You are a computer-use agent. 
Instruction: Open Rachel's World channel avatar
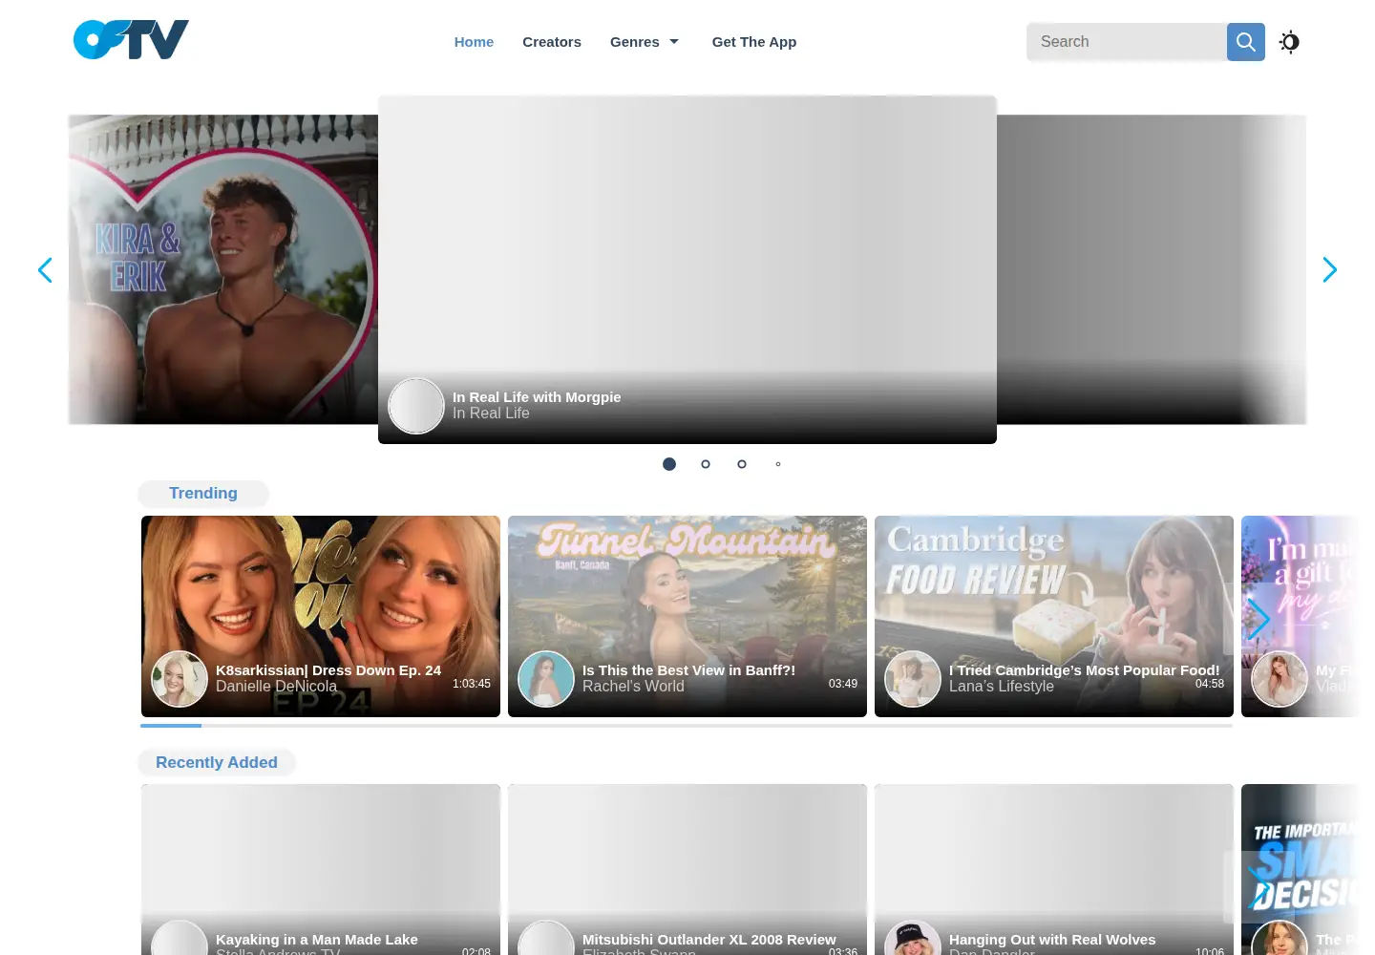(x=546, y=679)
